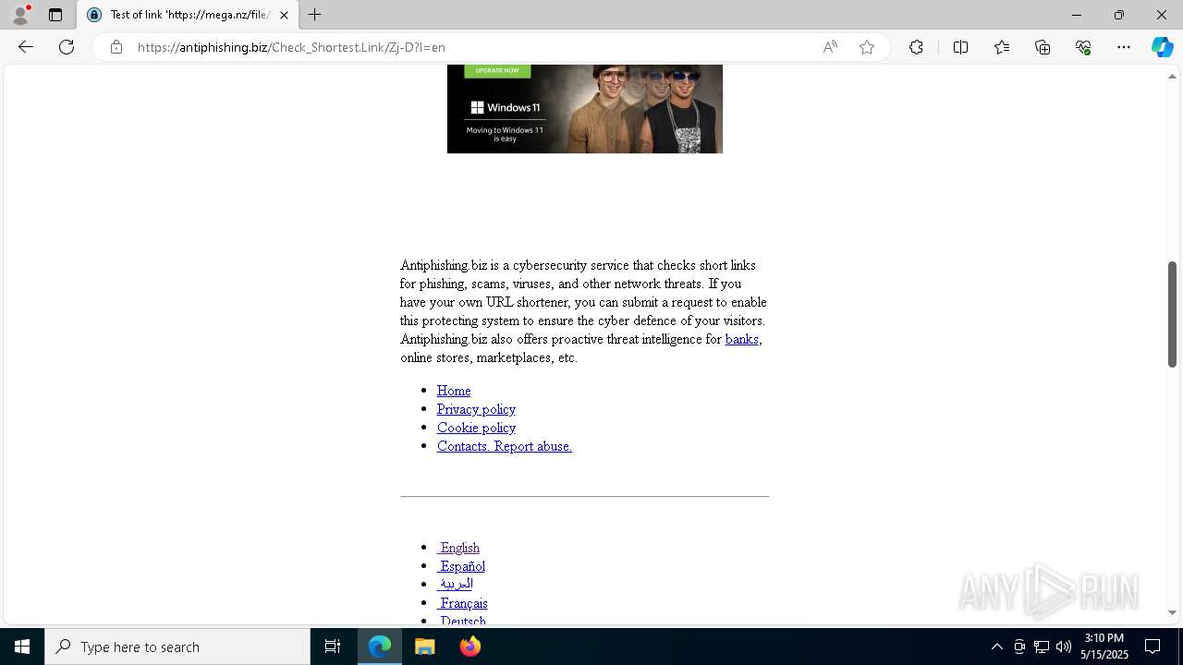The width and height of the screenshot is (1183, 665).
Task: Open the Windows Start menu
Action: [22, 647]
